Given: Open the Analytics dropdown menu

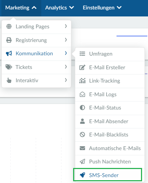Looking at the screenshot, I should click(x=59, y=8).
